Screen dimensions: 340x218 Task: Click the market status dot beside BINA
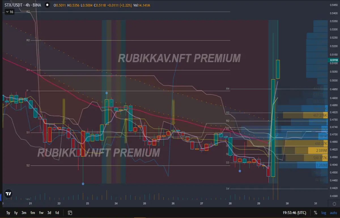pos(47,5)
